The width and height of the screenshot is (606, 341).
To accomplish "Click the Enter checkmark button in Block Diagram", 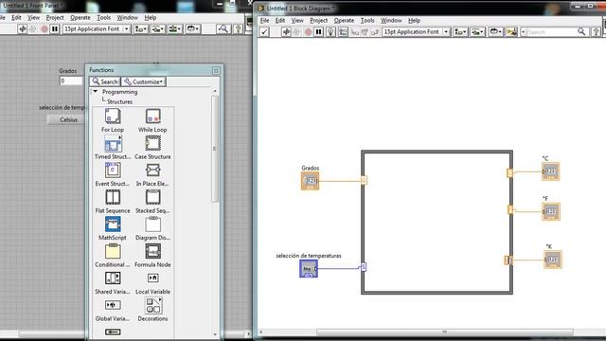I will (264, 31).
